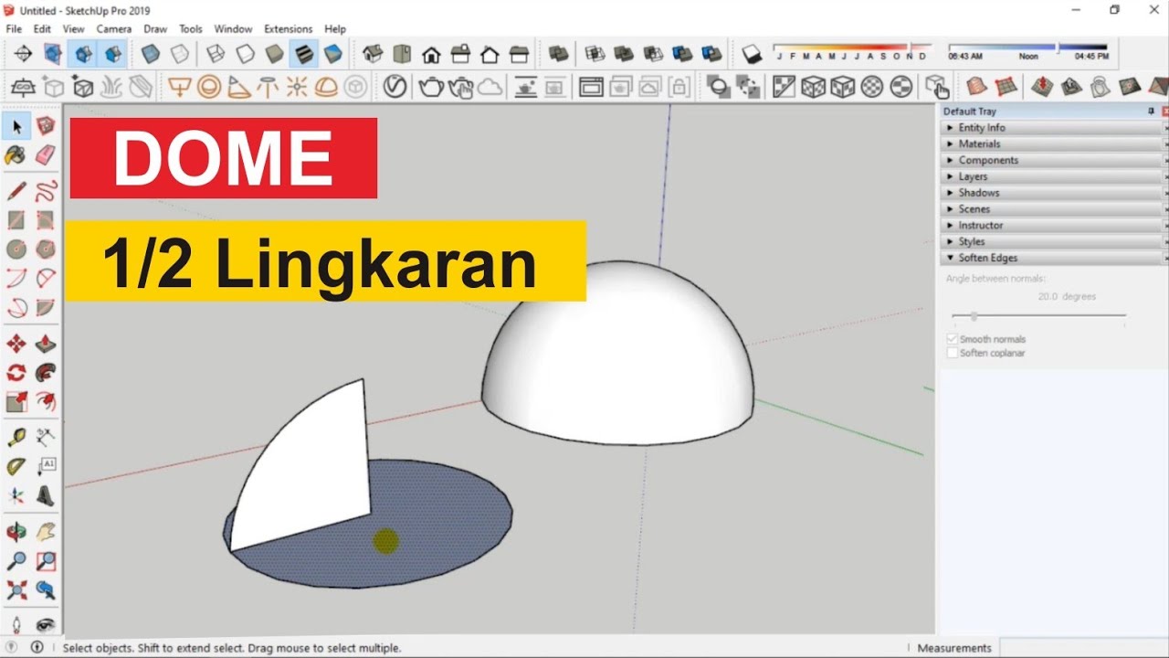Select the Rotate tool
The image size is (1169, 658).
pyautogui.click(x=16, y=373)
